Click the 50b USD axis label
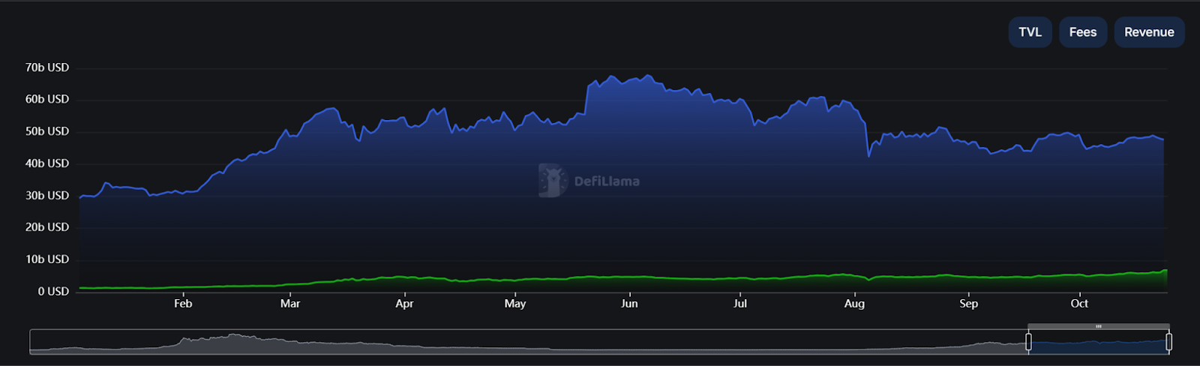 pos(47,131)
